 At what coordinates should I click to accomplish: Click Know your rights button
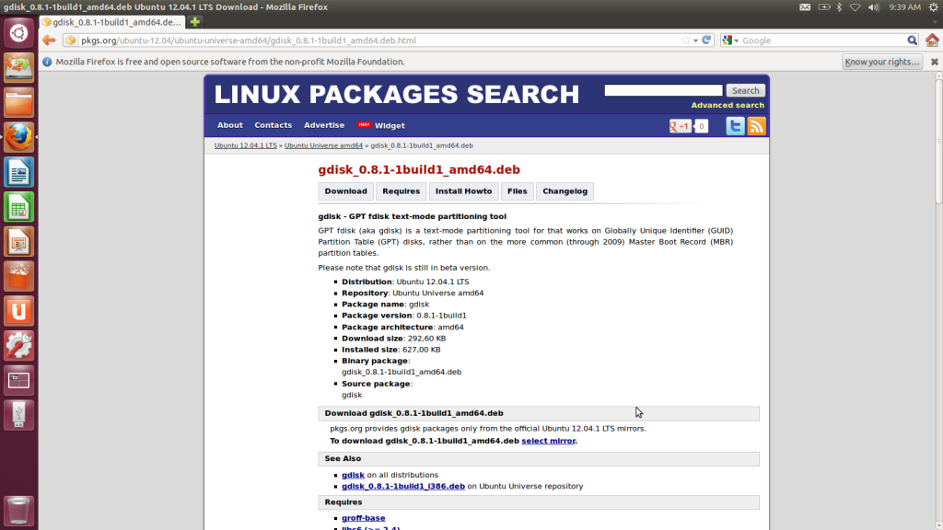[x=882, y=62]
